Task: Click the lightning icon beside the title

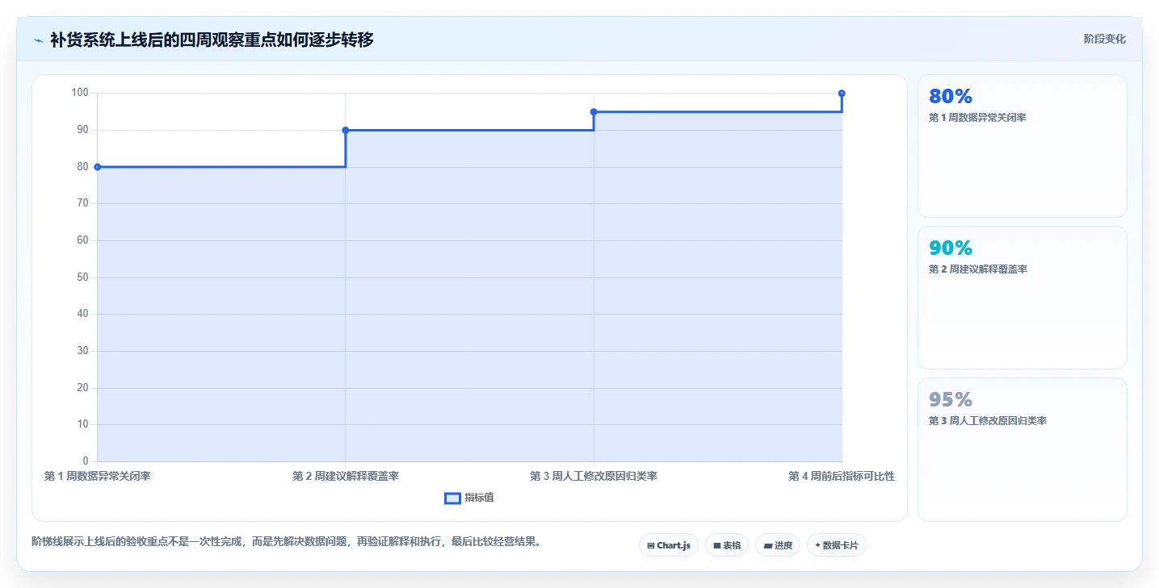Action: click(38, 40)
